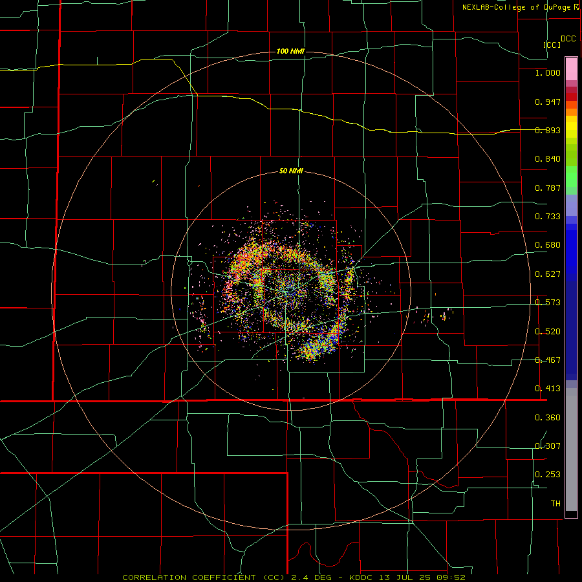
Task: Click the 0.893 scale value
Action: click(548, 130)
